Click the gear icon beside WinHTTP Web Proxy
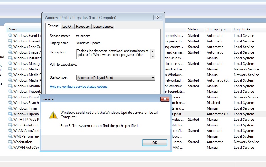The width and height of the screenshot is (266, 167). (10, 120)
